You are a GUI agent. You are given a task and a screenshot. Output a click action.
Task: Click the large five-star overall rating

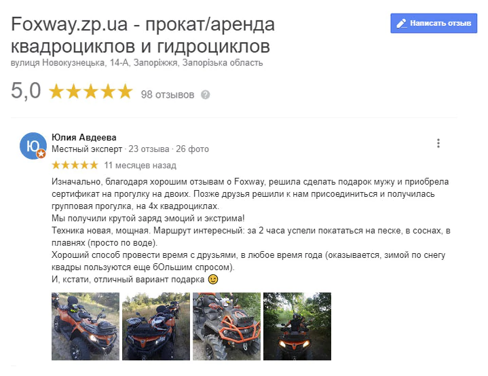coord(91,92)
